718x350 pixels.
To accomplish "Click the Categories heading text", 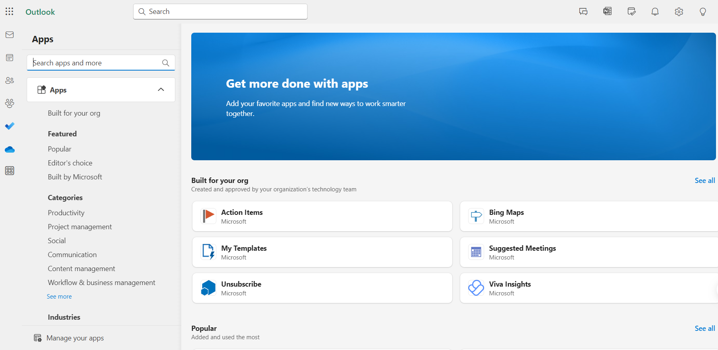I will pyautogui.click(x=65, y=198).
